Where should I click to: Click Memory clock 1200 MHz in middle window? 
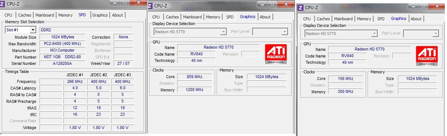tap(195, 90)
